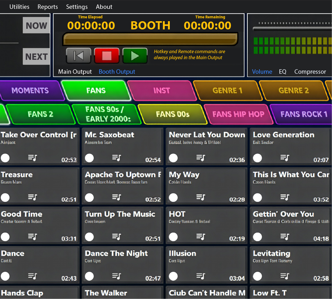Open the Utilities menu
Image resolution: width=332 pixels, height=299 pixels.
coord(19,7)
